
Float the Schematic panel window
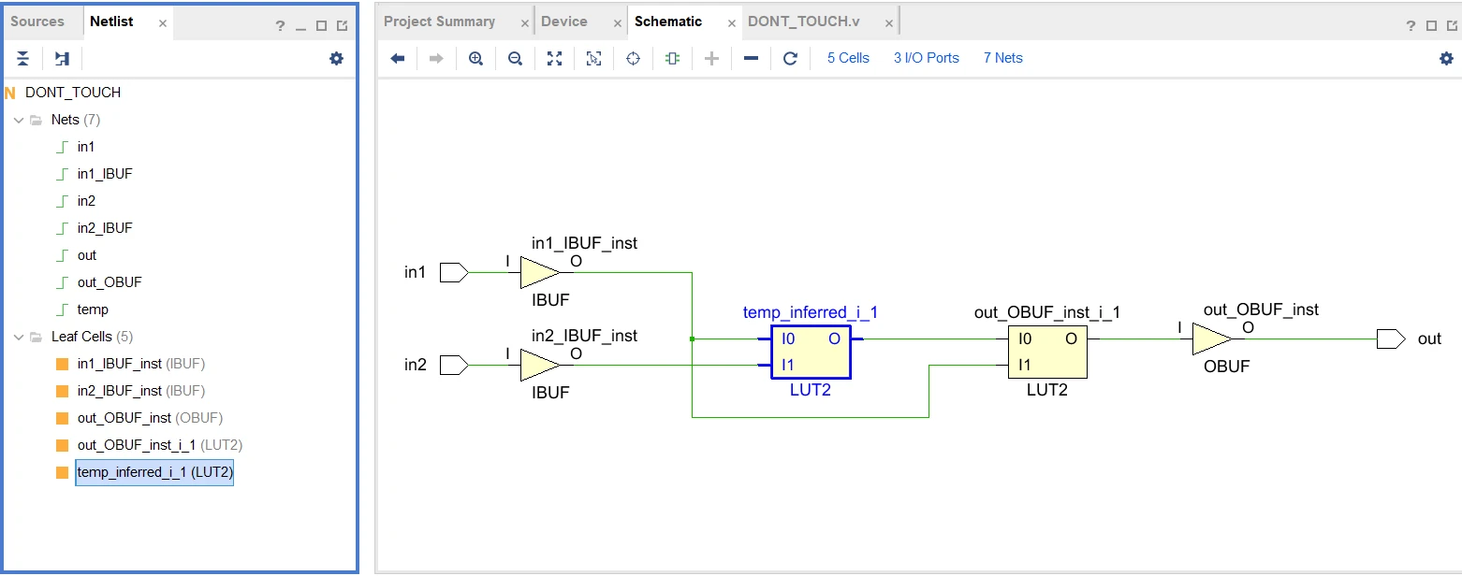[1451, 26]
